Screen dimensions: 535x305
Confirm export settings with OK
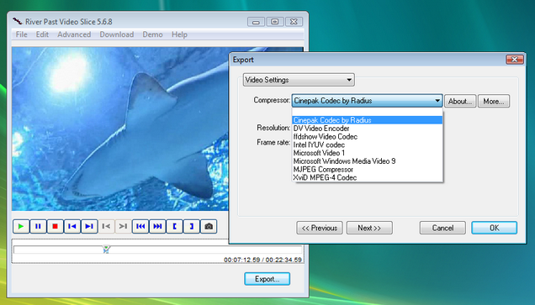(495, 228)
